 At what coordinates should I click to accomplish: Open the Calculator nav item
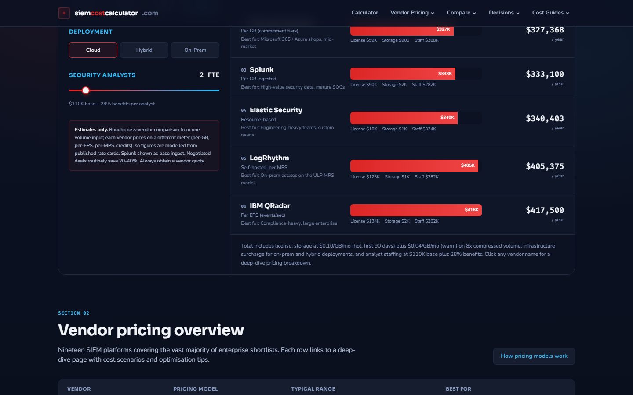click(364, 13)
